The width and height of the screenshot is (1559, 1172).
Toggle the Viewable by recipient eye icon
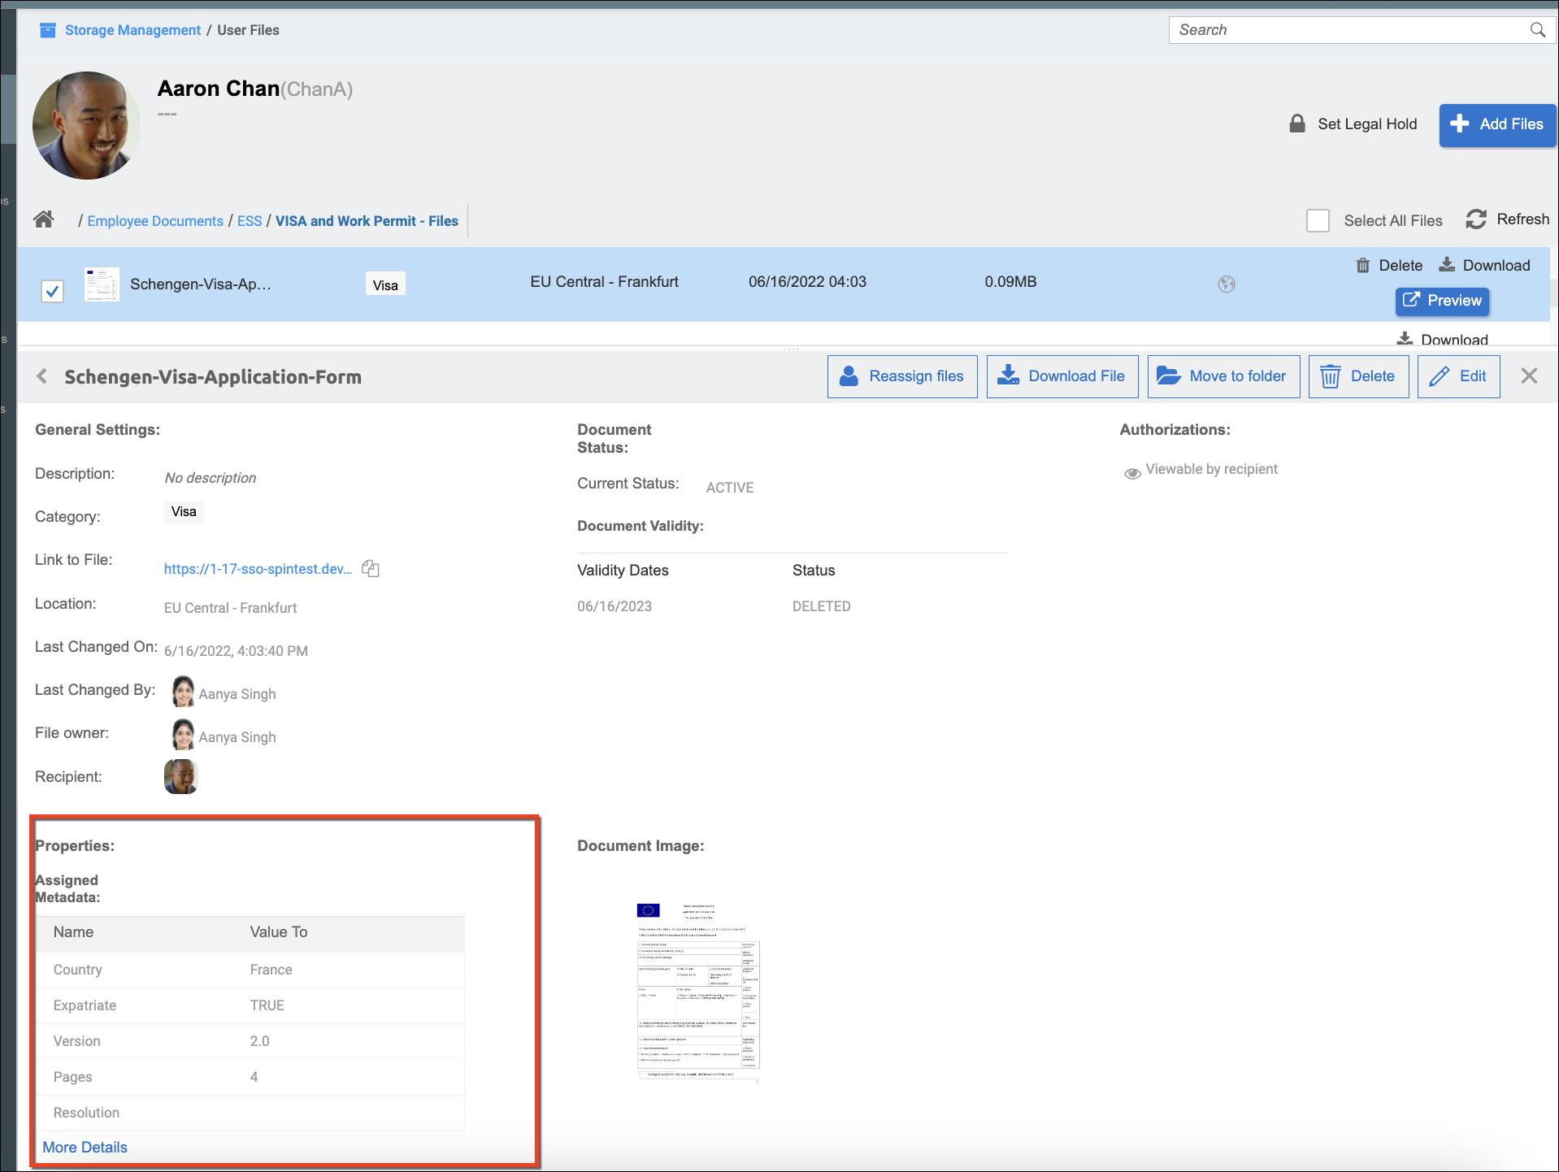[x=1132, y=473]
